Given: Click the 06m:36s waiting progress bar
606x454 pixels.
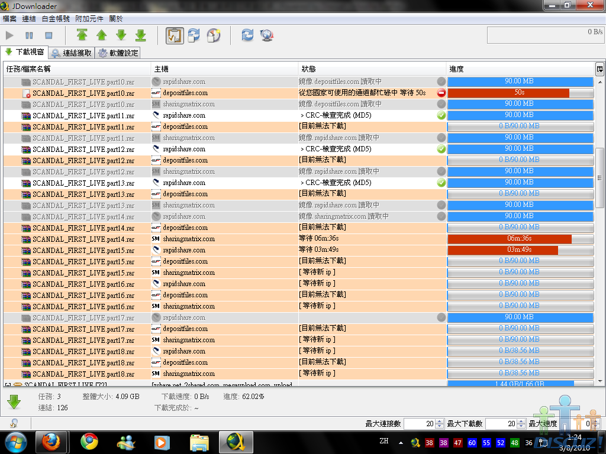Looking at the screenshot, I should 520,239.
